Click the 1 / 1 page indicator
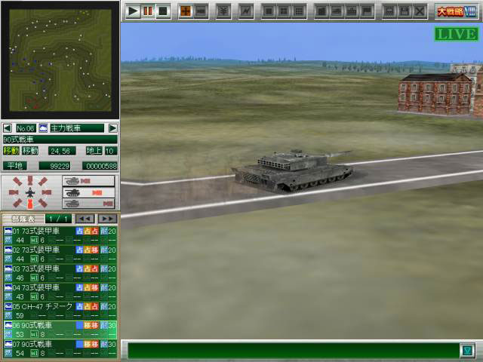Image resolution: width=483 pixels, height=362 pixels. (58, 219)
